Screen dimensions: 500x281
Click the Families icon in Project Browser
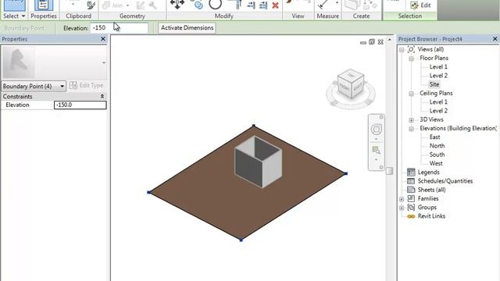click(x=411, y=198)
